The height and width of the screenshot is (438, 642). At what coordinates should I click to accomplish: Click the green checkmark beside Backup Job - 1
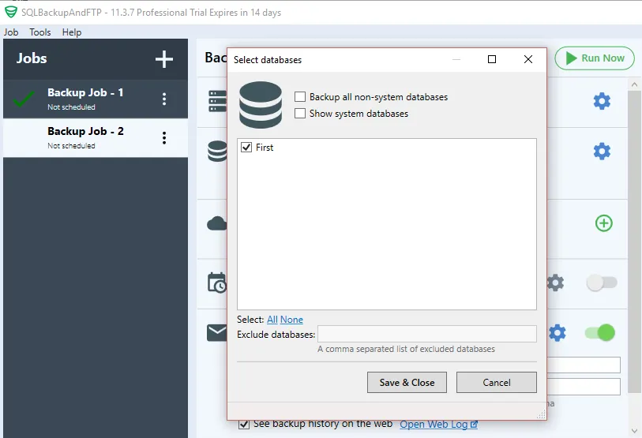point(24,98)
